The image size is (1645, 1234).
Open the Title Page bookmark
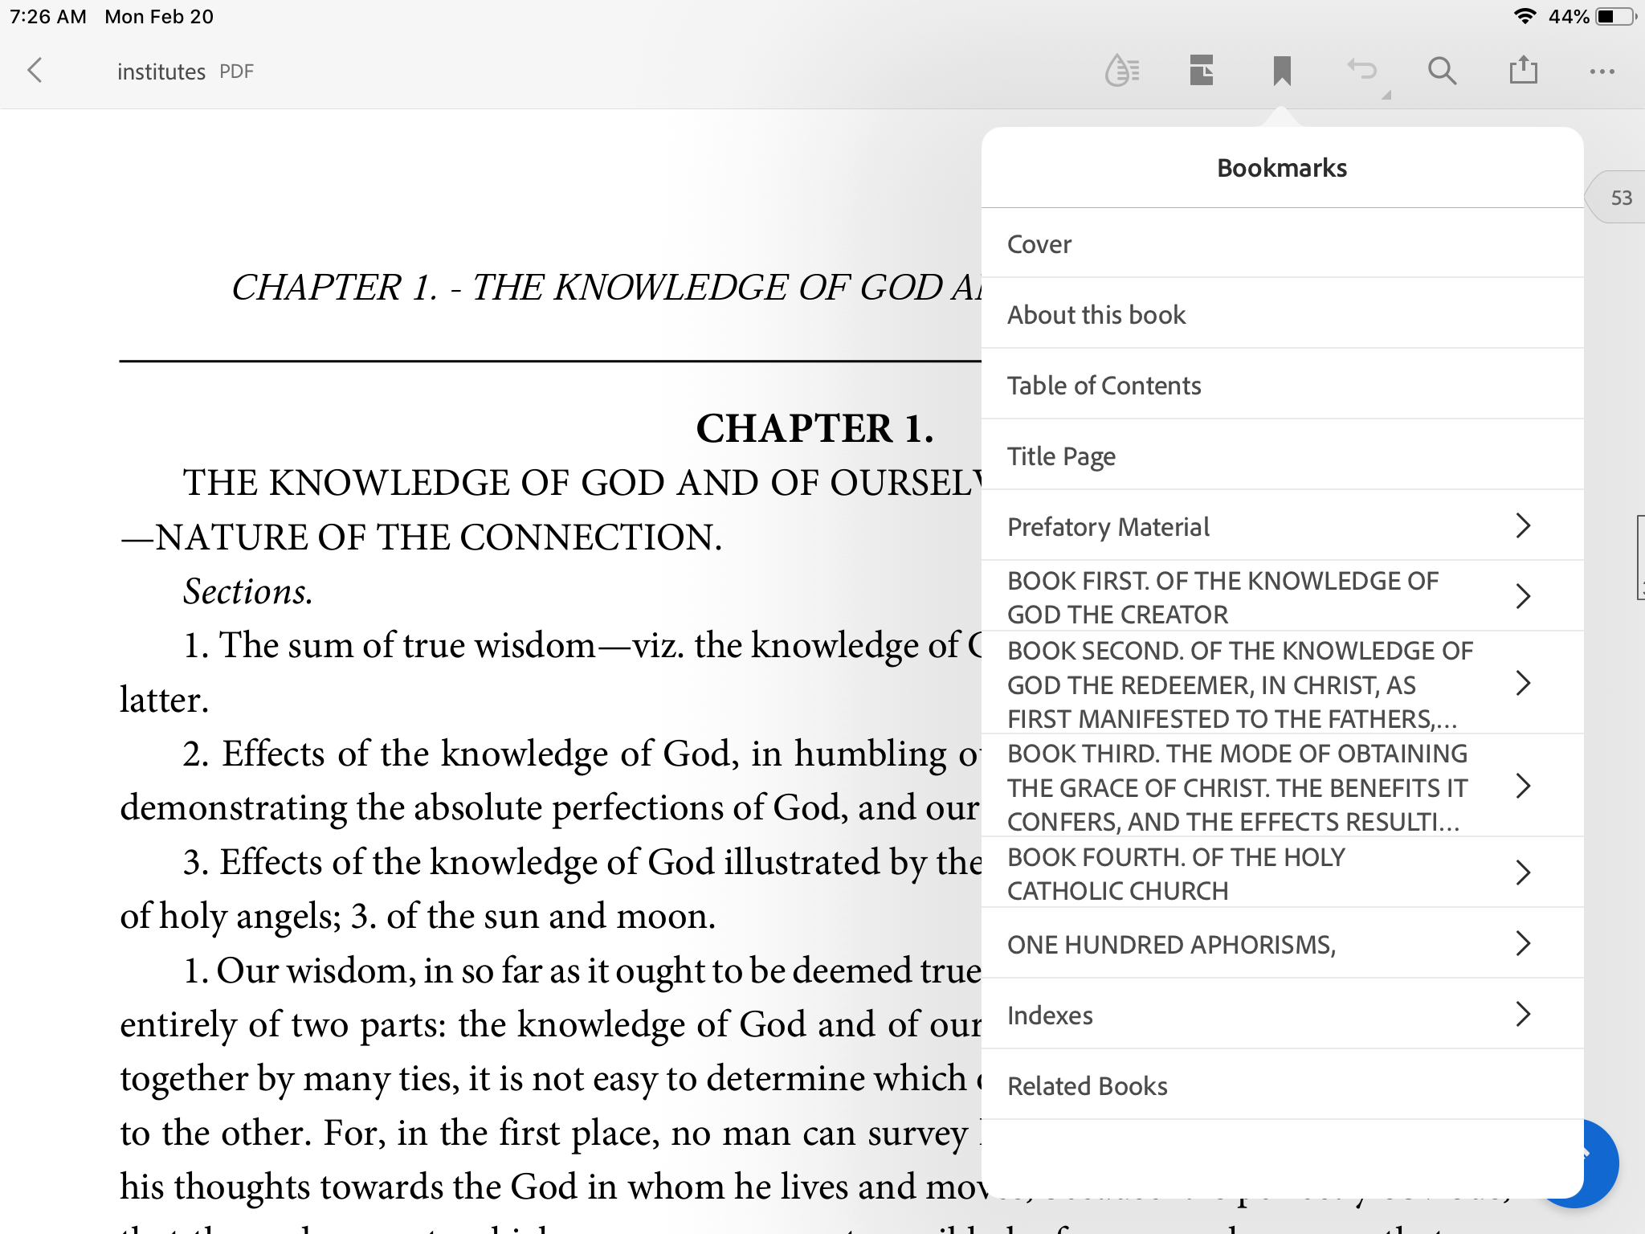point(1061,456)
